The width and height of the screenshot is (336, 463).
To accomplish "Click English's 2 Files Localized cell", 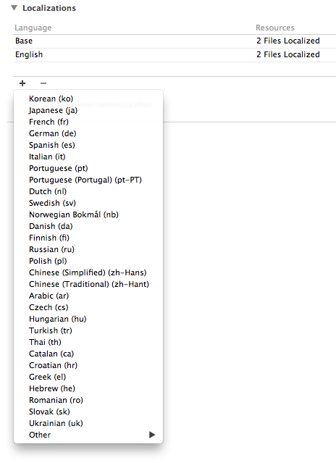I will pyautogui.click(x=288, y=54).
